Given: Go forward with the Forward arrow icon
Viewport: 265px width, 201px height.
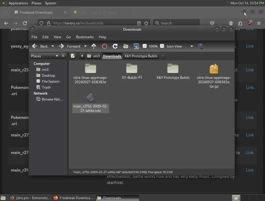Looking at the screenshot, I should pyautogui.click(x=61, y=46).
